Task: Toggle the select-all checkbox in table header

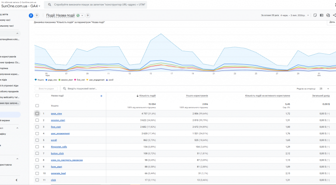Action: (37, 95)
